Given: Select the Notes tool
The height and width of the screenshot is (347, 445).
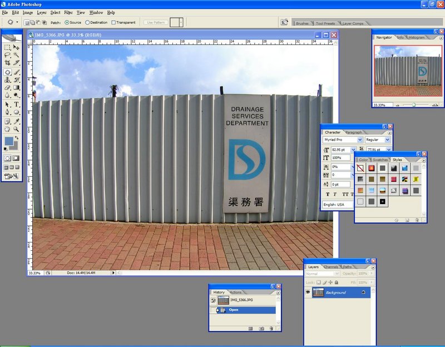Looking at the screenshot, I should pos(8,121).
